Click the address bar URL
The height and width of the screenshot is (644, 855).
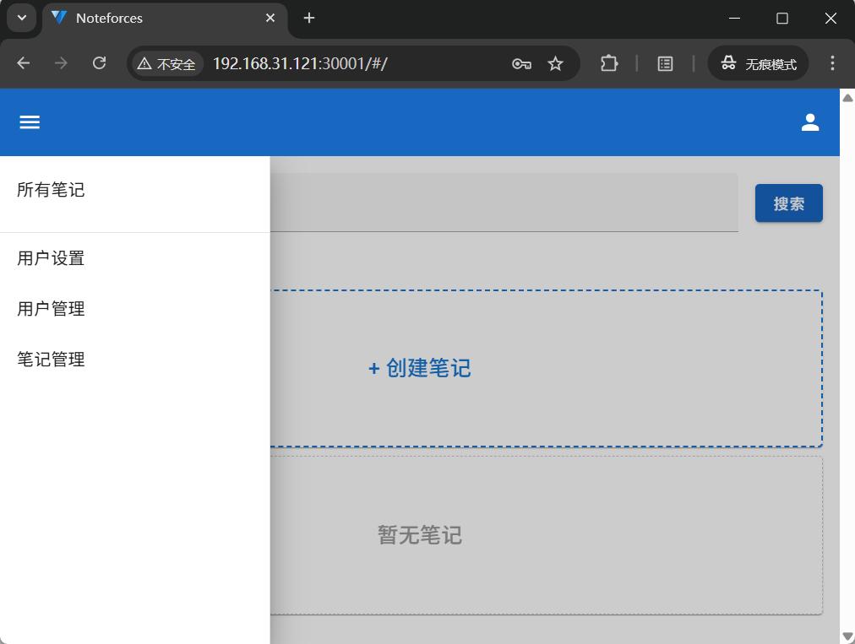click(x=300, y=64)
